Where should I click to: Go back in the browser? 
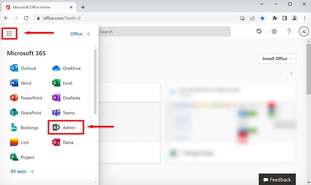pyautogui.click(x=6, y=18)
